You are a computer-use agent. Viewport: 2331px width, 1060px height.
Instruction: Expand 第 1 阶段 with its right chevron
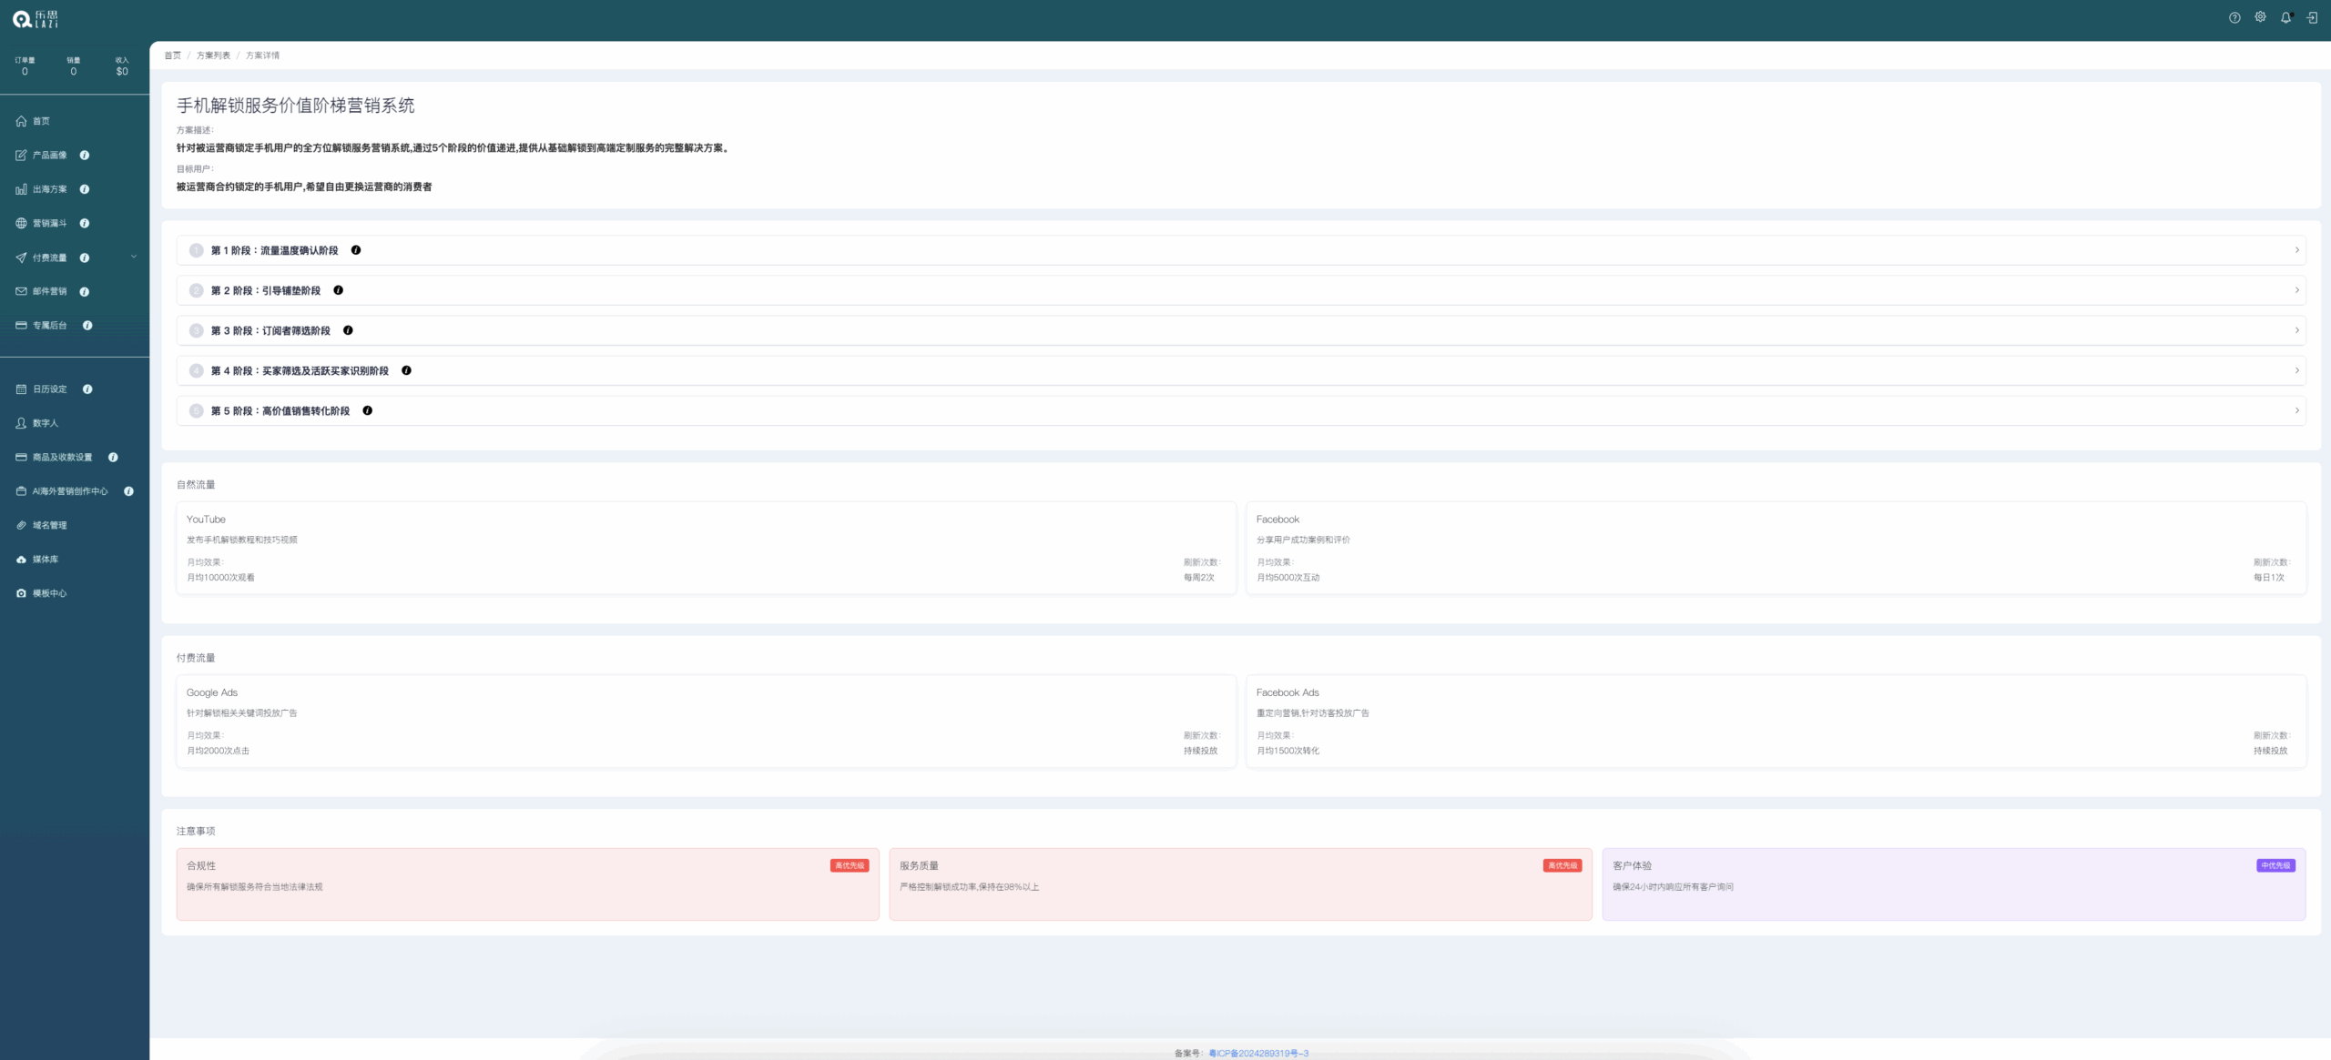(x=2297, y=250)
